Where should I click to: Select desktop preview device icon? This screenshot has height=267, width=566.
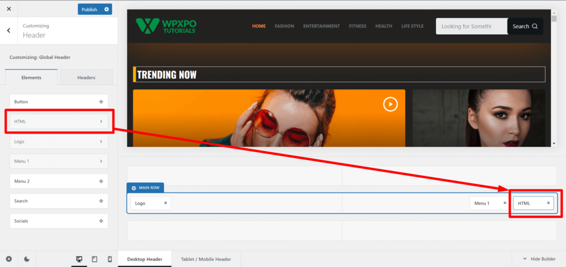(79, 259)
